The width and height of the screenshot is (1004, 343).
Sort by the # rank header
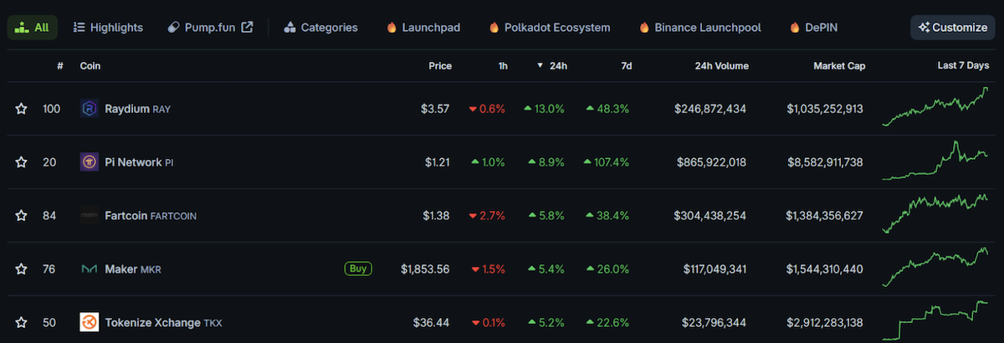point(60,66)
